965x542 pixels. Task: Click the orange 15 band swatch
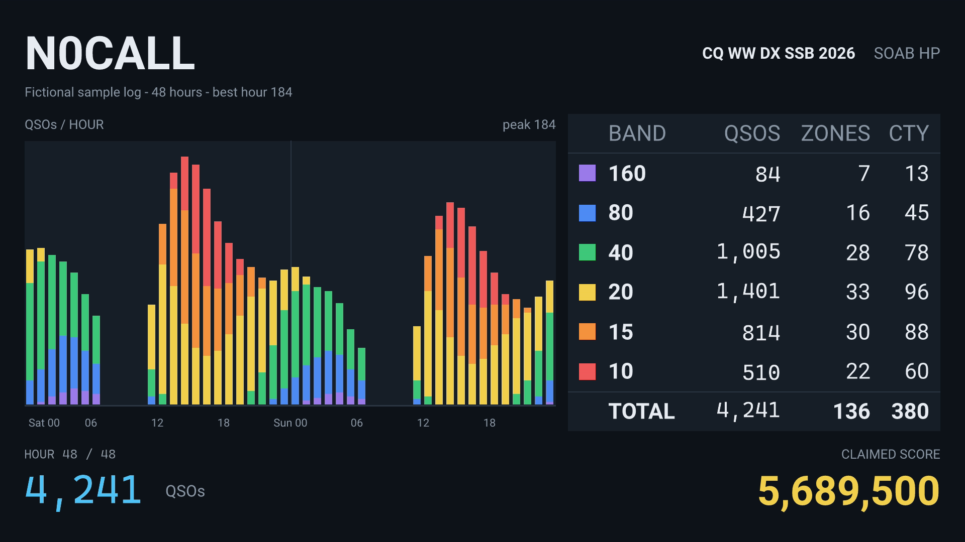587,332
